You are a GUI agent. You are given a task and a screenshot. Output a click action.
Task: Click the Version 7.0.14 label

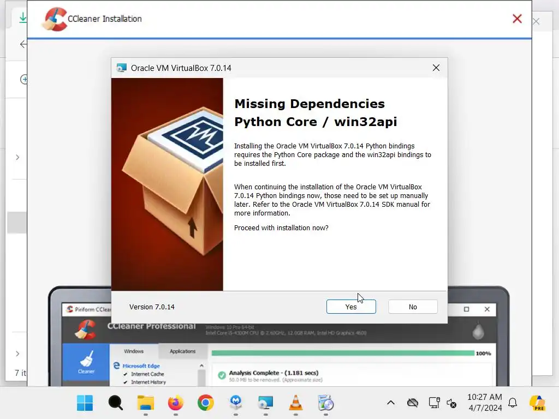tap(152, 307)
